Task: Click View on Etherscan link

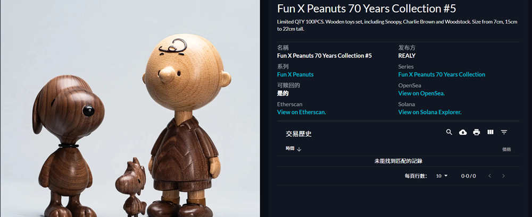Action: 302,112
